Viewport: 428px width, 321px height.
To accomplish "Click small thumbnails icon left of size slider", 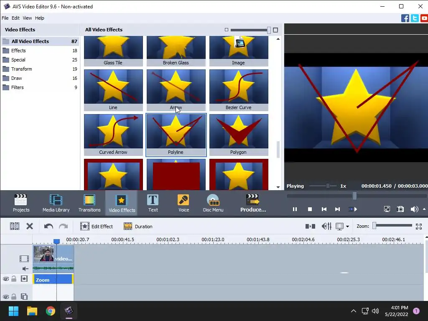I will tap(226, 30).
